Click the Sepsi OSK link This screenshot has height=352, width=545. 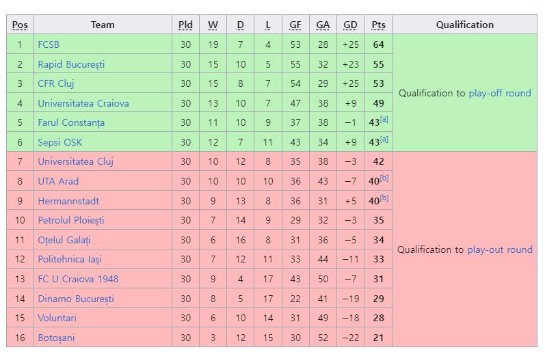(x=59, y=142)
